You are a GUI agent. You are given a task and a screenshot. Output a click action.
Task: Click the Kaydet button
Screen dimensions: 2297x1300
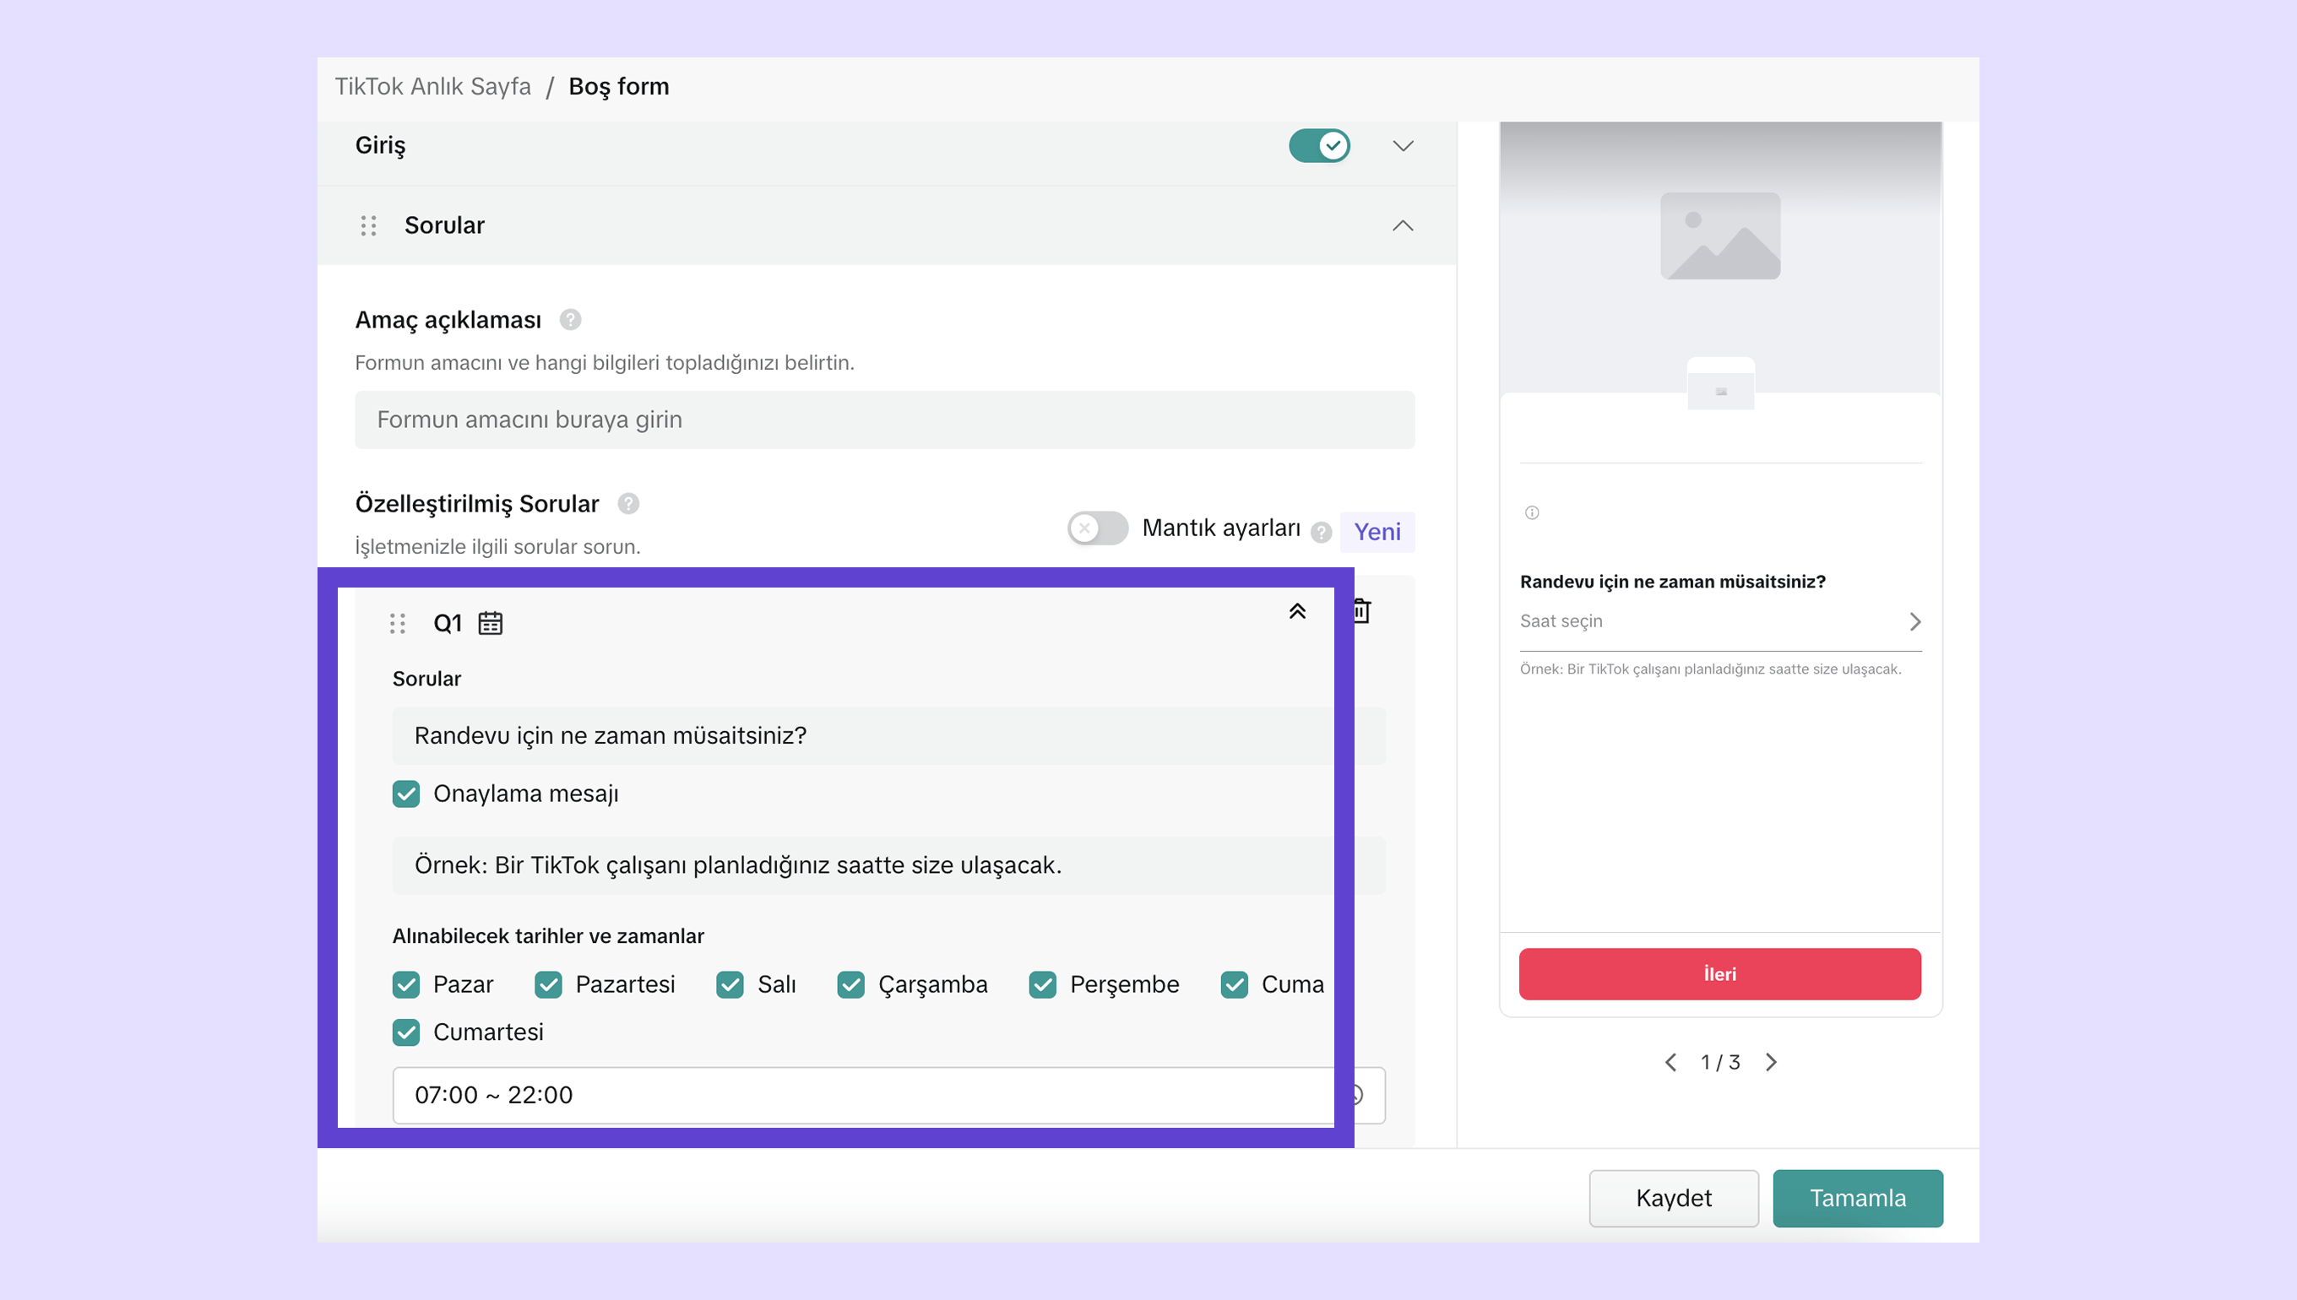pos(1674,1198)
